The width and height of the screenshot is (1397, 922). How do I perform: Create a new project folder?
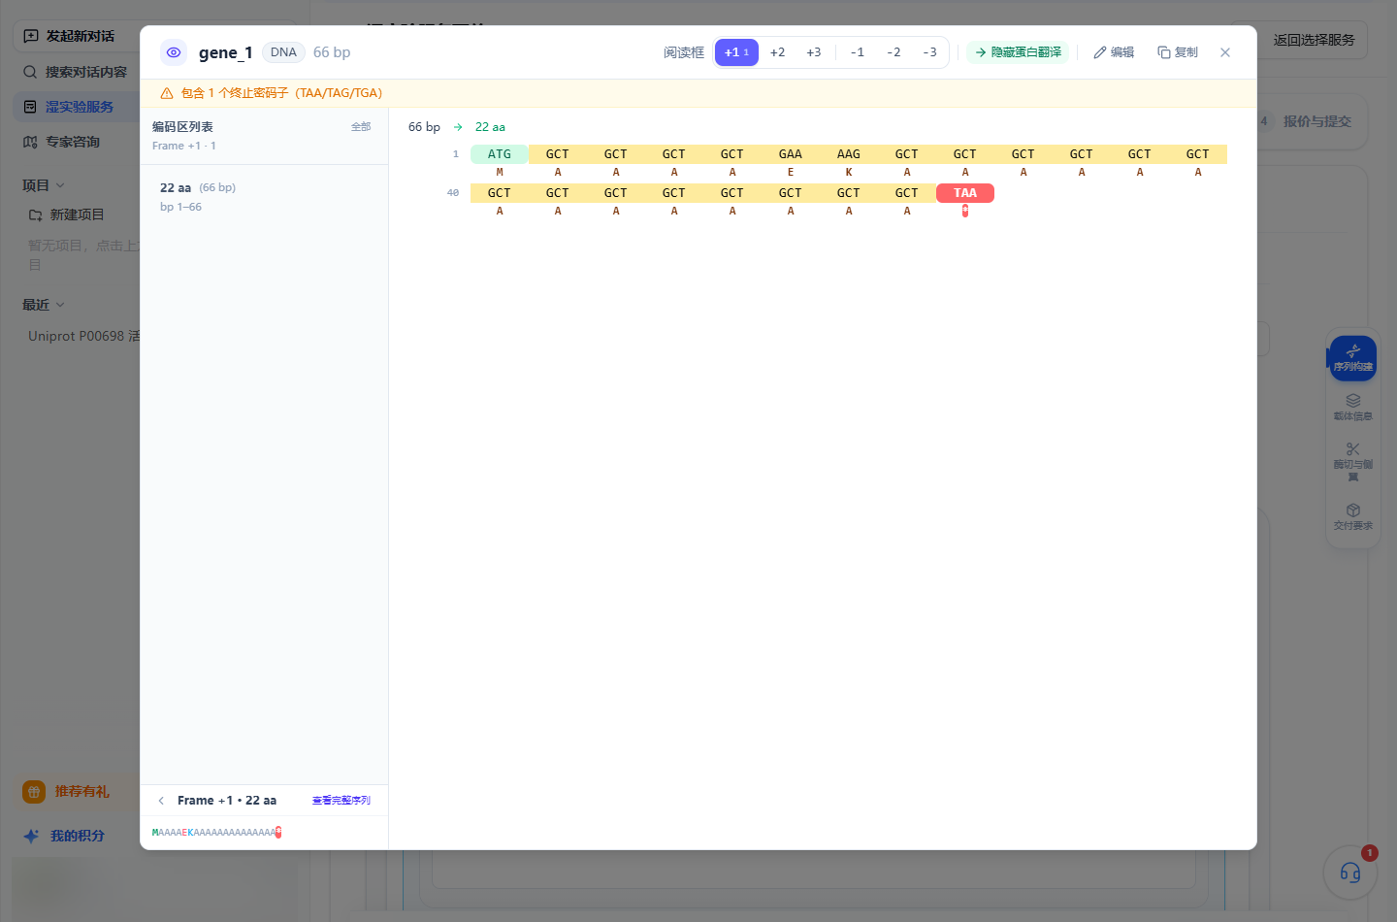pos(67,214)
